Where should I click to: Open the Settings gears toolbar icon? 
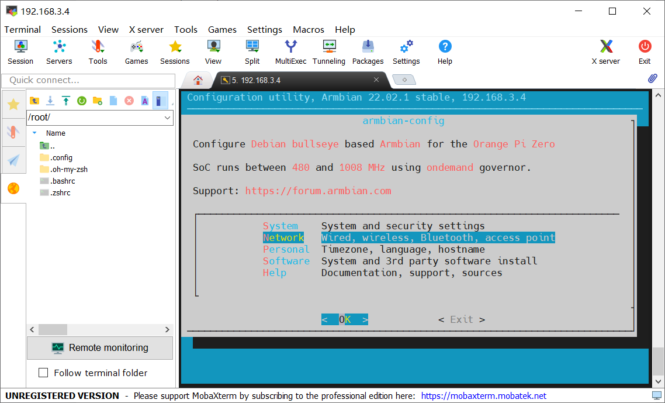(406, 52)
